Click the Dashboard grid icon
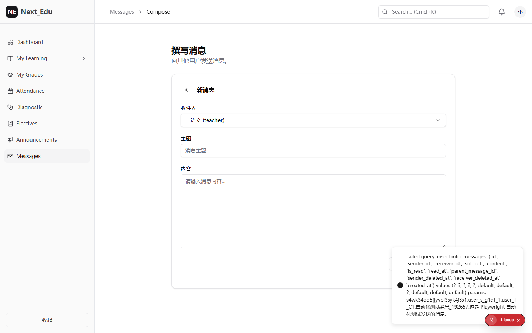The image size is (532, 333). point(10,42)
